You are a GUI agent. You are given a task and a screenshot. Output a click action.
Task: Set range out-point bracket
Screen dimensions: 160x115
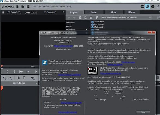pos(14,72)
